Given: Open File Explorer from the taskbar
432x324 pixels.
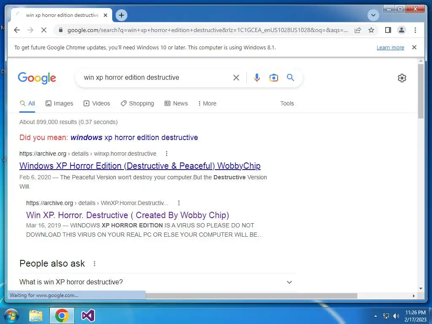Looking at the screenshot, I should coord(36,316).
